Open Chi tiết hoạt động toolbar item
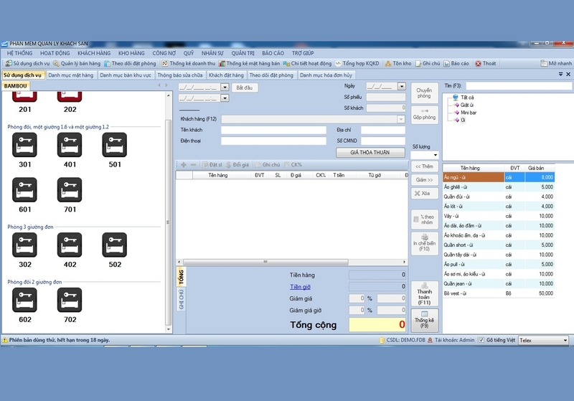 tap(308, 63)
